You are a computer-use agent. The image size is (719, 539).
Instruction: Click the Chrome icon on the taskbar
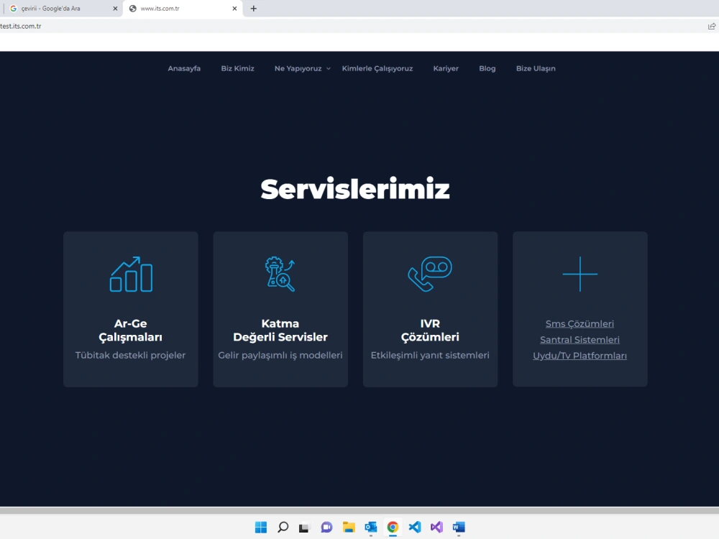pos(393,527)
